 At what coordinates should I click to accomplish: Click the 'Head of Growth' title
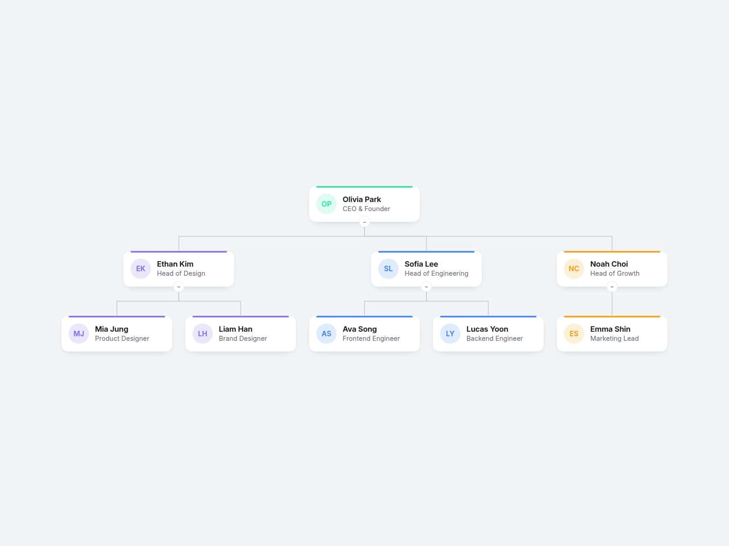(615, 273)
